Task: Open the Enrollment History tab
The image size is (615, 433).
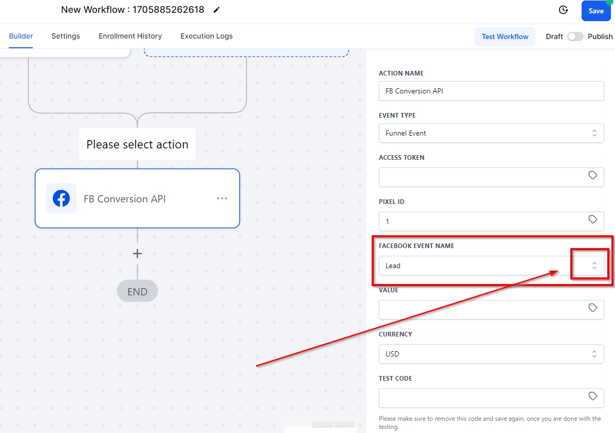Action: [130, 36]
